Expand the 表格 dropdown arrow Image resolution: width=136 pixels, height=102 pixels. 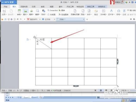click(21, 15)
